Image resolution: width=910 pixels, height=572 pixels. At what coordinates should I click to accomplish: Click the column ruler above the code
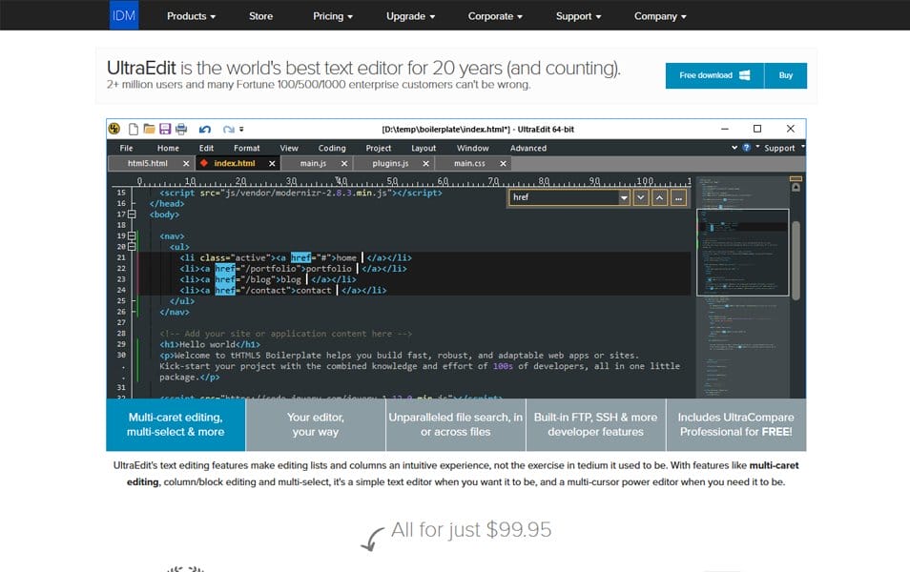coord(414,181)
